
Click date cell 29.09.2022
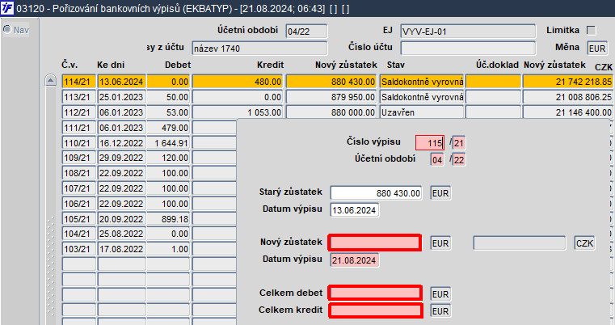(121, 158)
